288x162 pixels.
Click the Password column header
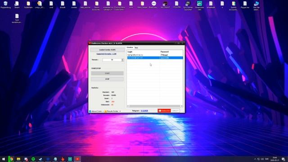171,52
